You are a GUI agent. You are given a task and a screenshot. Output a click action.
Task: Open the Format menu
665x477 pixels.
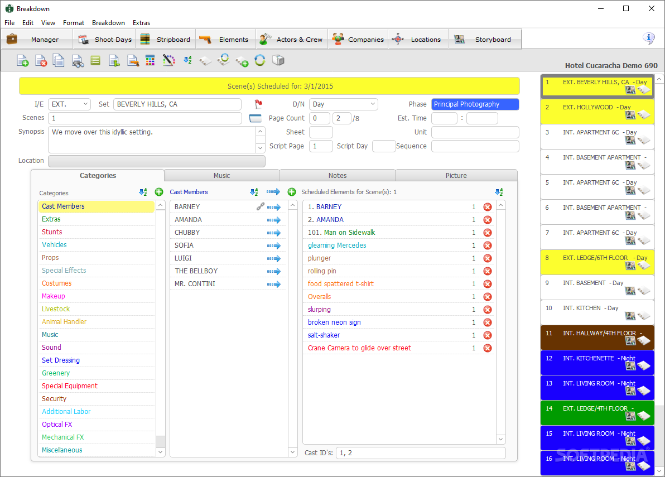click(74, 23)
